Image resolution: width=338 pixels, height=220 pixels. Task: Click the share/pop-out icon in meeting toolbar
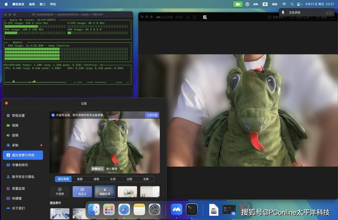[194, 17]
